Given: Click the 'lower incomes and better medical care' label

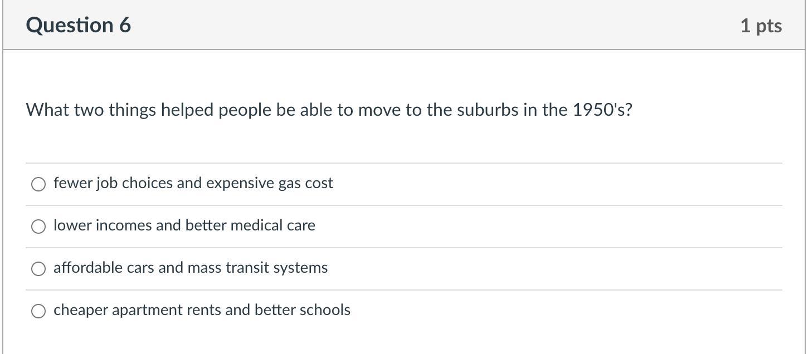Looking at the screenshot, I should pyautogui.click(x=184, y=225).
